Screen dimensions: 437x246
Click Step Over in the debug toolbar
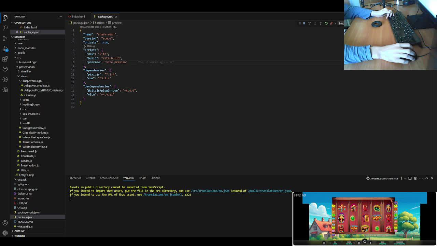coord(309,23)
